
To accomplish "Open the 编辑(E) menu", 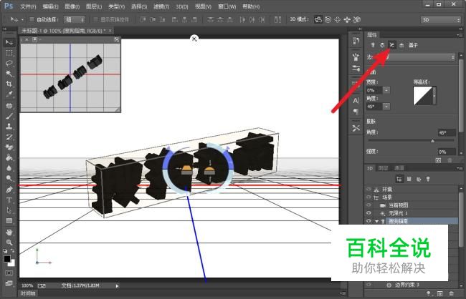I will [x=50, y=6].
